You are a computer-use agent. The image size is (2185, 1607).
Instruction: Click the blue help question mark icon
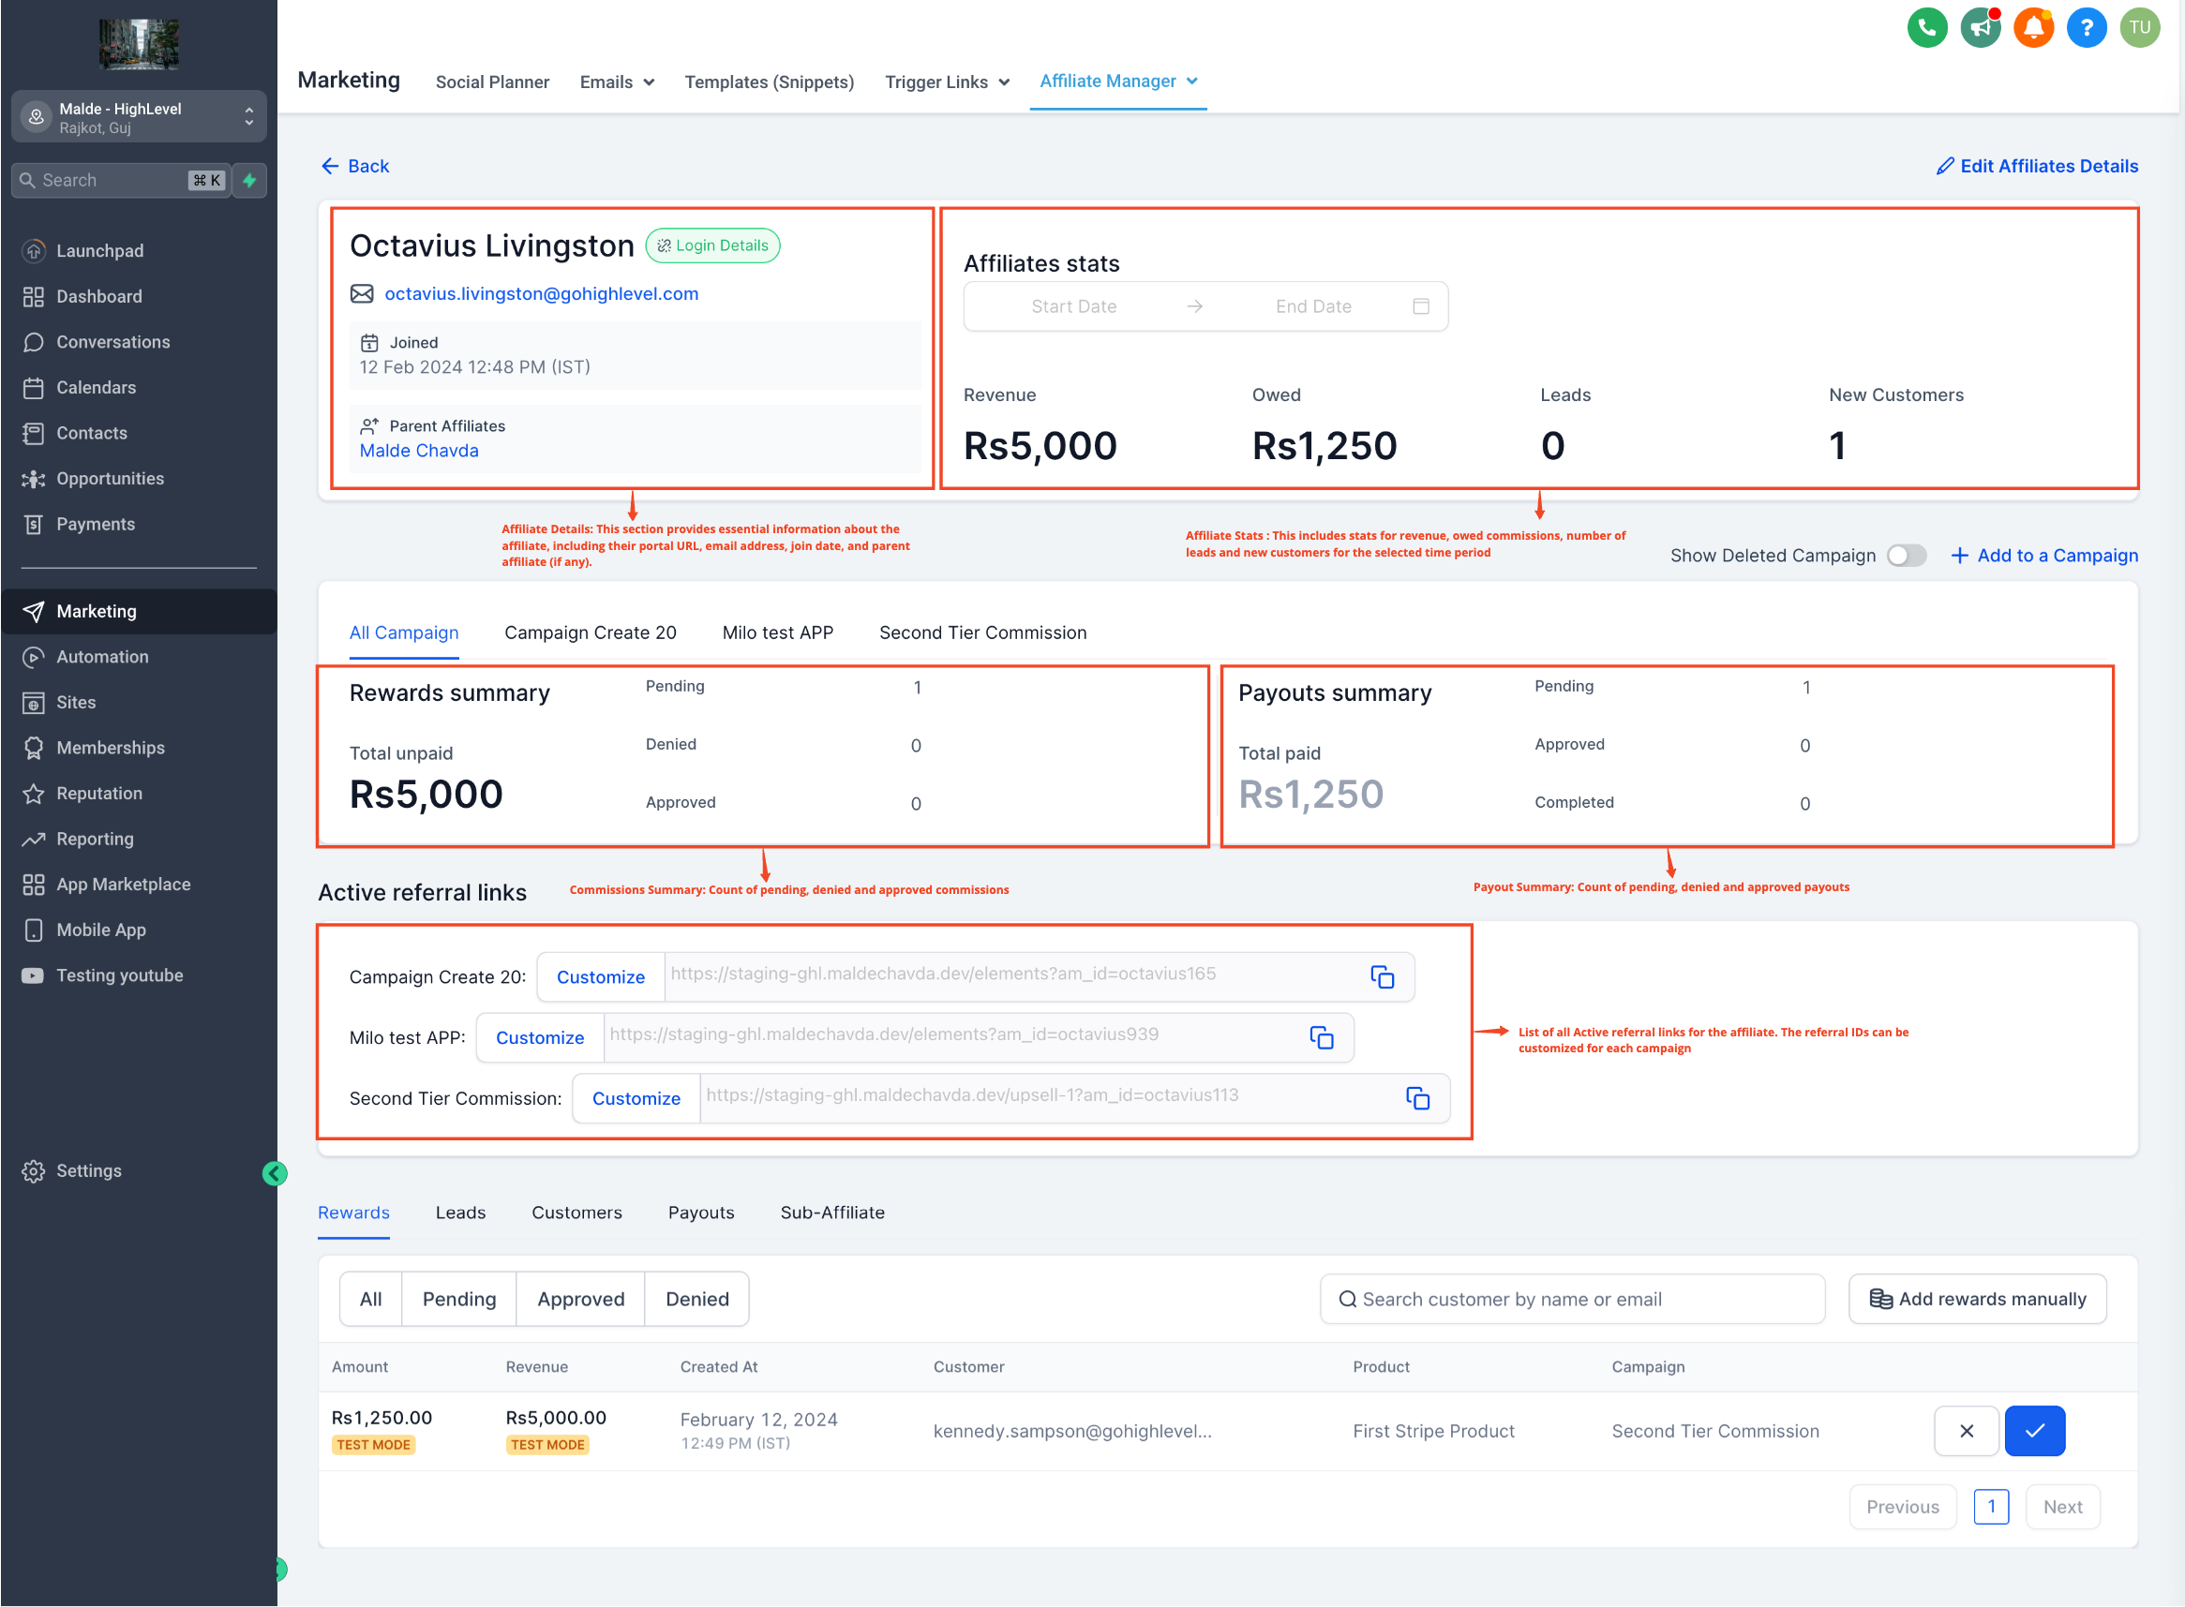tap(2086, 27)
